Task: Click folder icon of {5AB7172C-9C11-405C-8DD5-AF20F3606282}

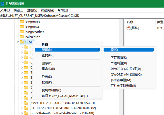Action: (26, 108)
